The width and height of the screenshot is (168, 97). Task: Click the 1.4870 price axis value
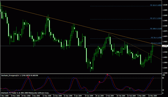click(165, 36)
